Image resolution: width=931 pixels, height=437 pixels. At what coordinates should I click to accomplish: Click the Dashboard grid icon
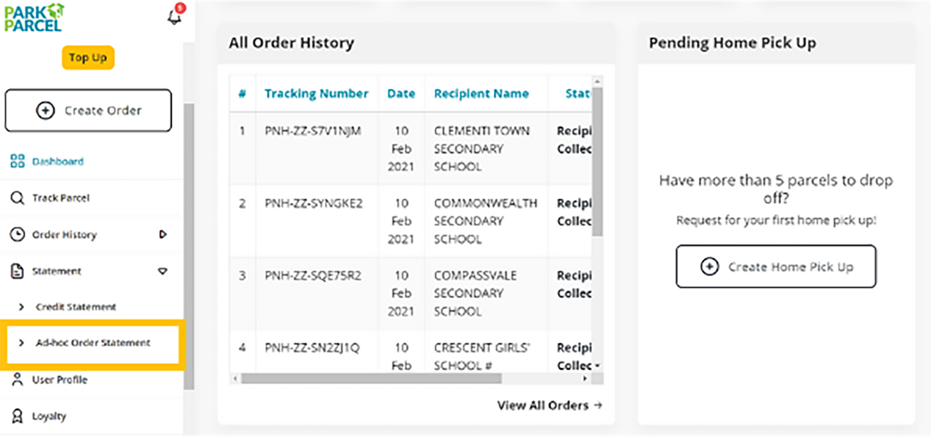[17, 161]
